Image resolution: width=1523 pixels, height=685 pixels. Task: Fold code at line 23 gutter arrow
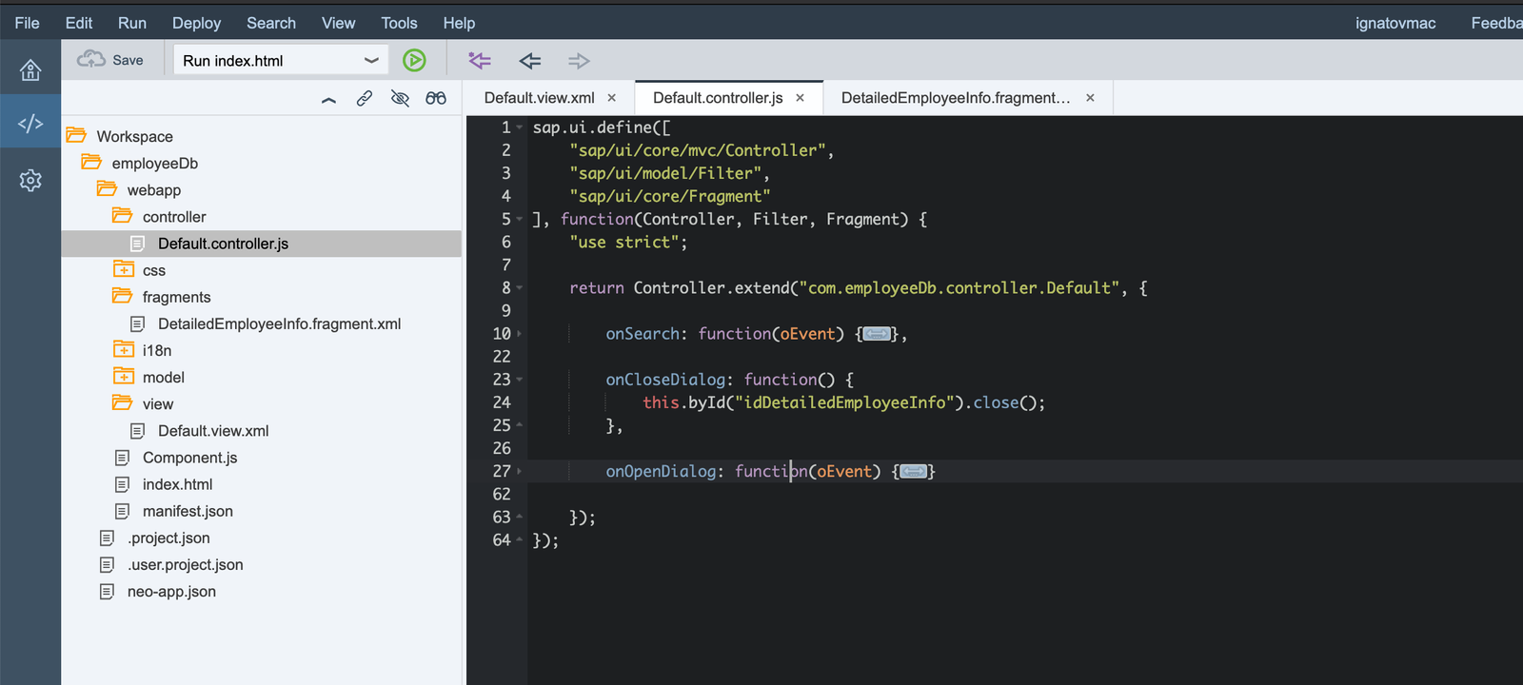click(520, 380)
